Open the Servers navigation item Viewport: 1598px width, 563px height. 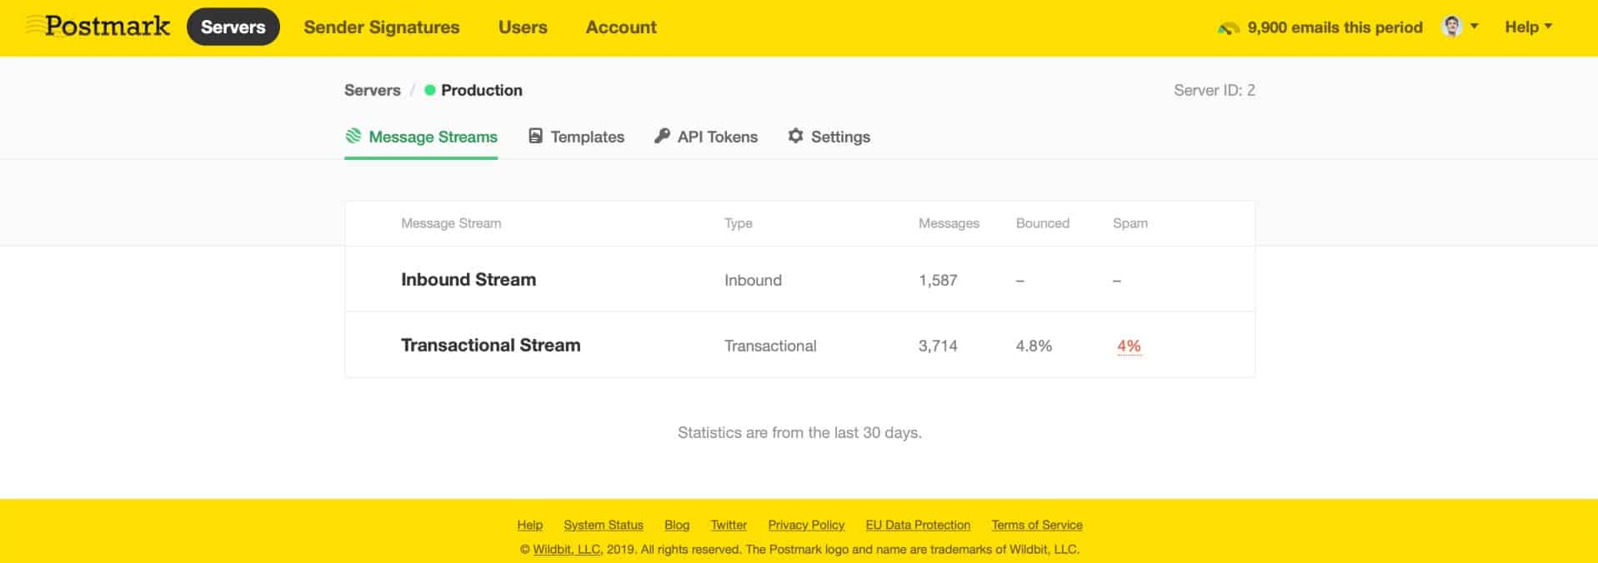tap(233, 27)
